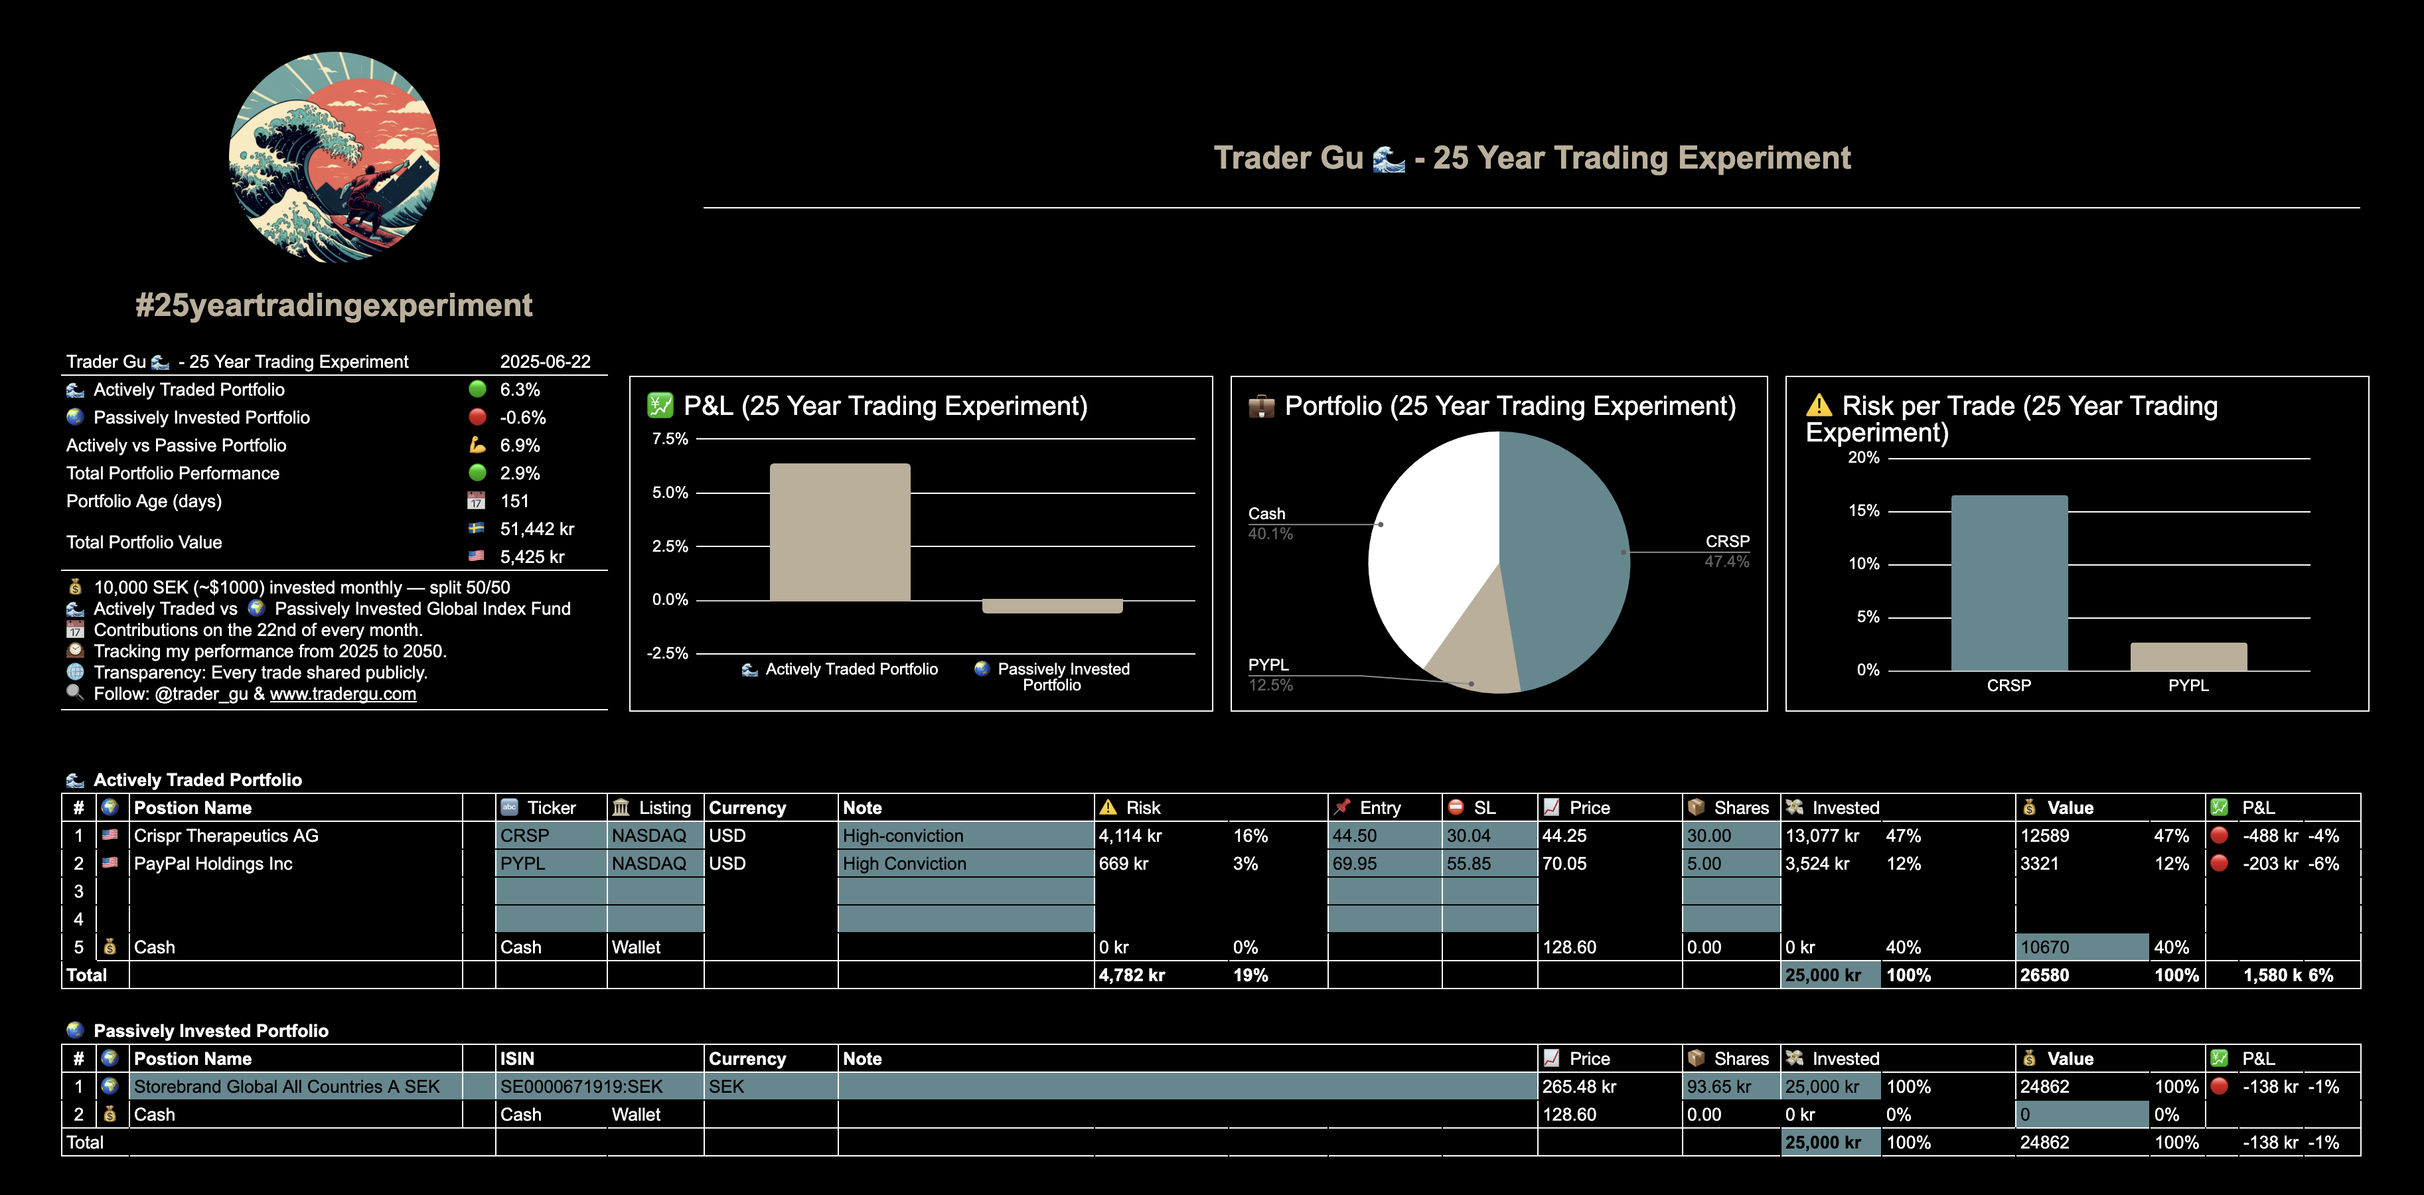Click the US flag beside Crispr Therapeutics AG

pyautogui.click(x=110, y=835)
